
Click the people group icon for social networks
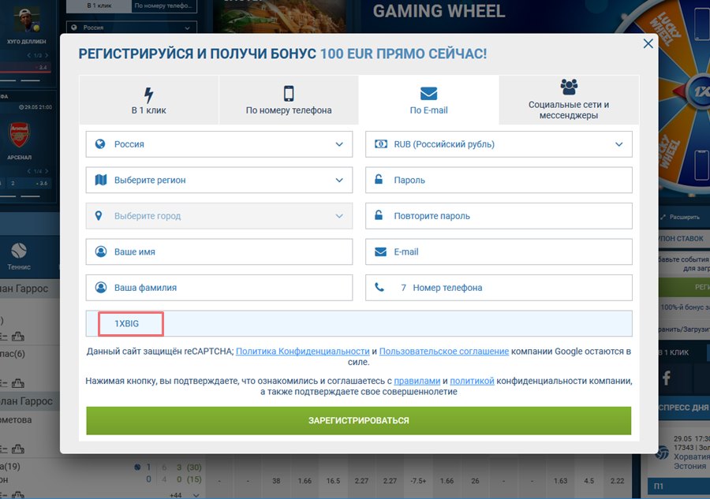coord(569,87)
